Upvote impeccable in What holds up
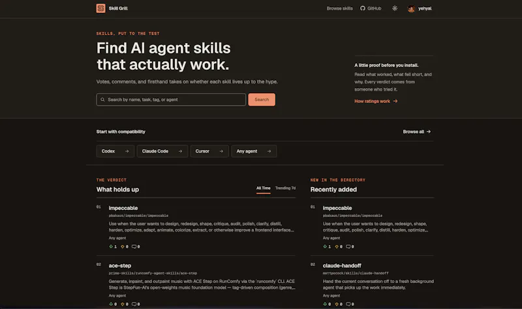The width and height of the screenshot is (522, 309). pos(113,246)
